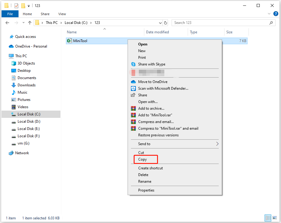Open the address bar history dropdown
This screenshot has width=281, height=223.
point(160,23)
